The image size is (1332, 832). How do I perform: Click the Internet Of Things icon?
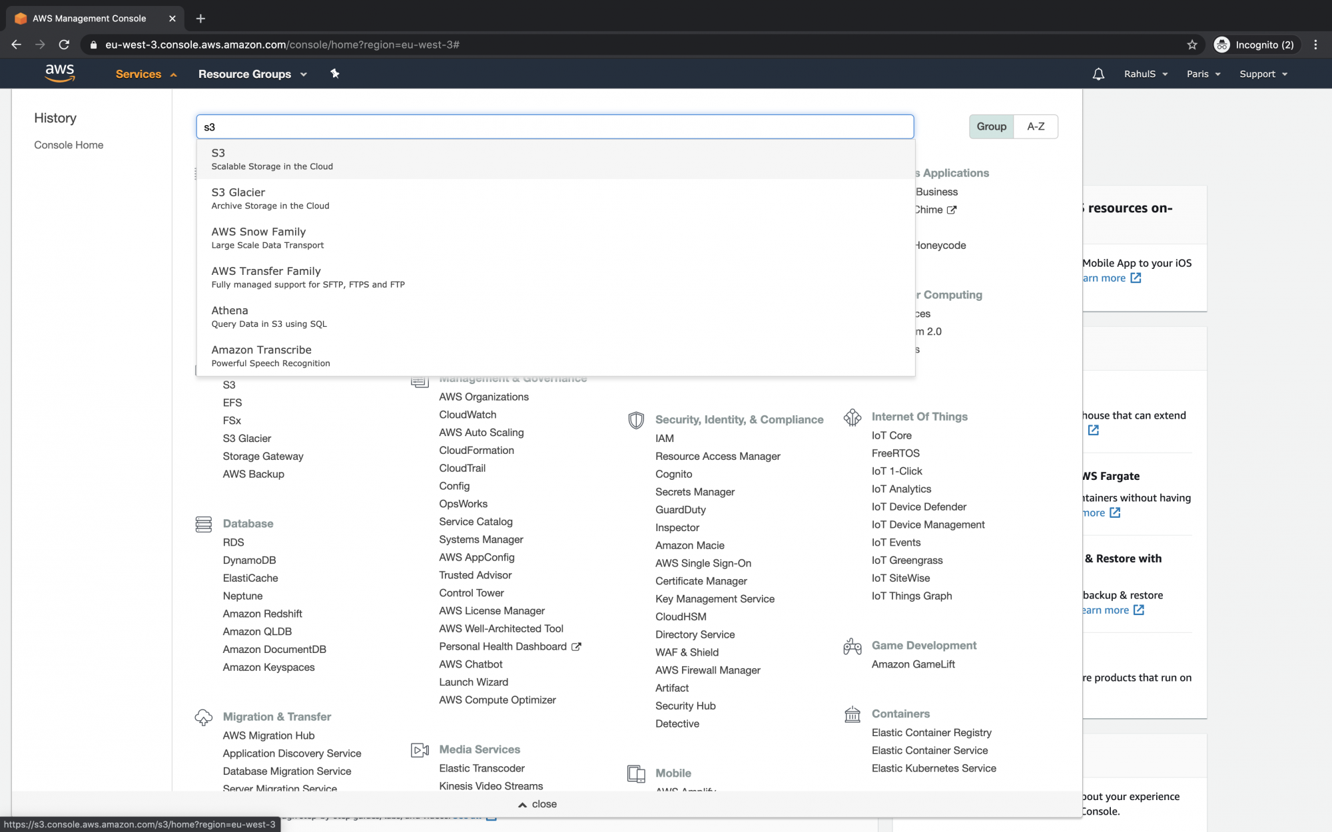point(852,417)
